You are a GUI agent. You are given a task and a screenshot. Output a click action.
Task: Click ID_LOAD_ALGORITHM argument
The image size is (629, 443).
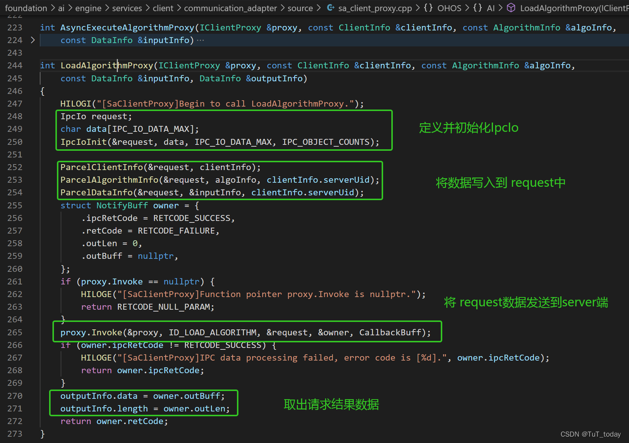(x=212, y=333)
